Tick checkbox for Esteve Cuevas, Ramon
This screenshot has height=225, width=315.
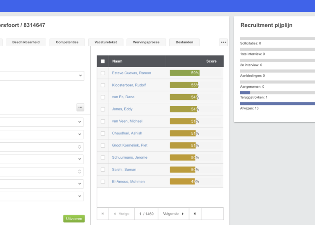click(103, 73)
